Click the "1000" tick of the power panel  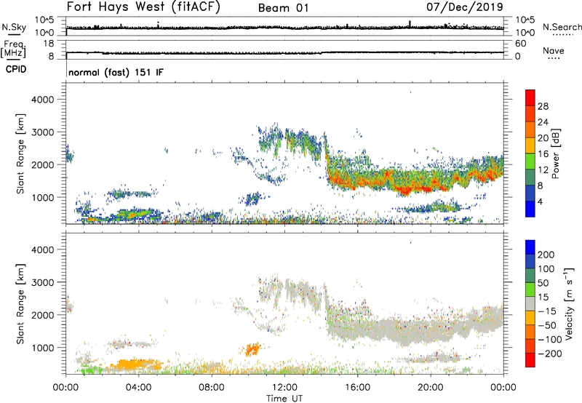pyautogui.click(x=43, y=197)
